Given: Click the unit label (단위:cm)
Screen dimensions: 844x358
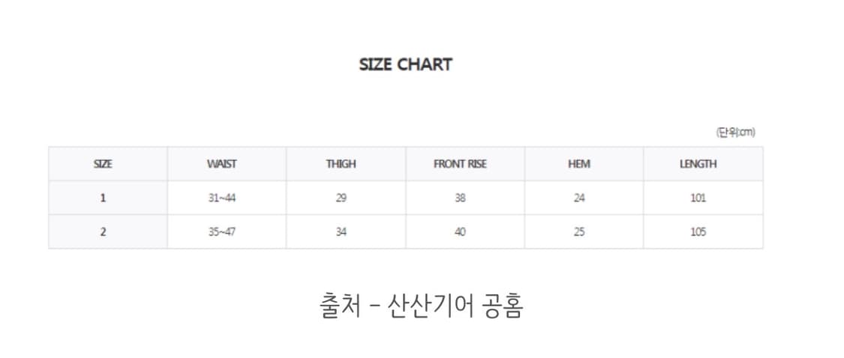Looking at the screenshot, I should click(x=735, y=133).
